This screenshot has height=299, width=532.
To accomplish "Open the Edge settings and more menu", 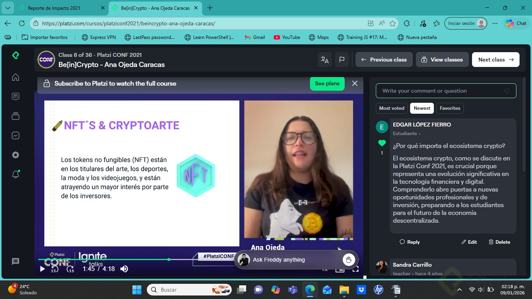I will 495,23.
